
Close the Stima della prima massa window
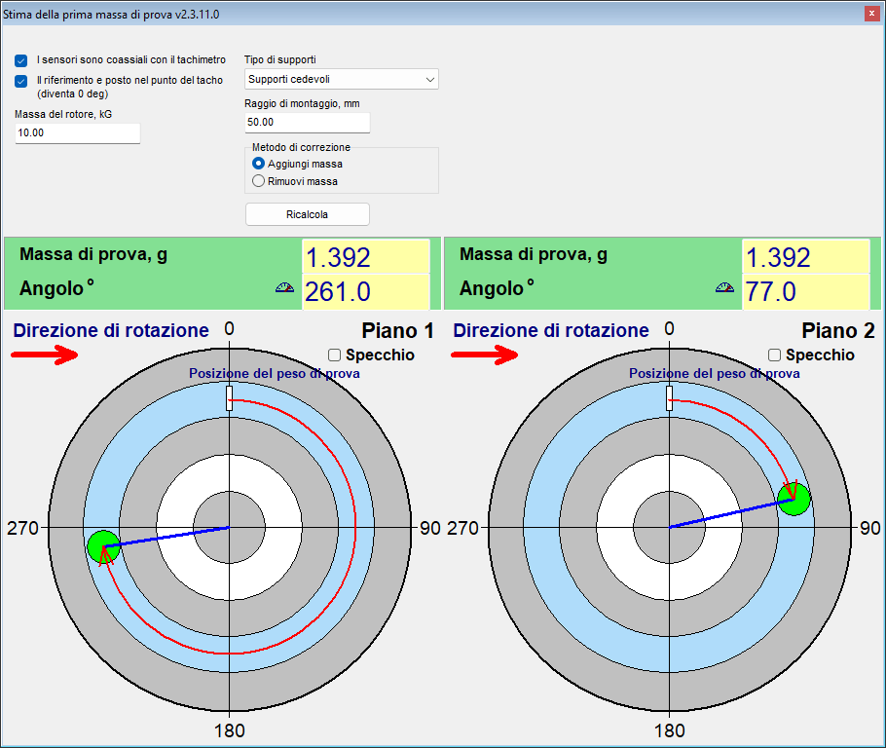point(871,14)
